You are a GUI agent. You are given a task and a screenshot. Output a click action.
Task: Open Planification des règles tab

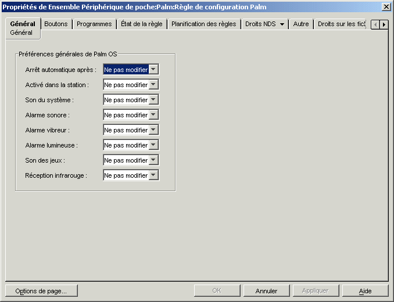204,24
